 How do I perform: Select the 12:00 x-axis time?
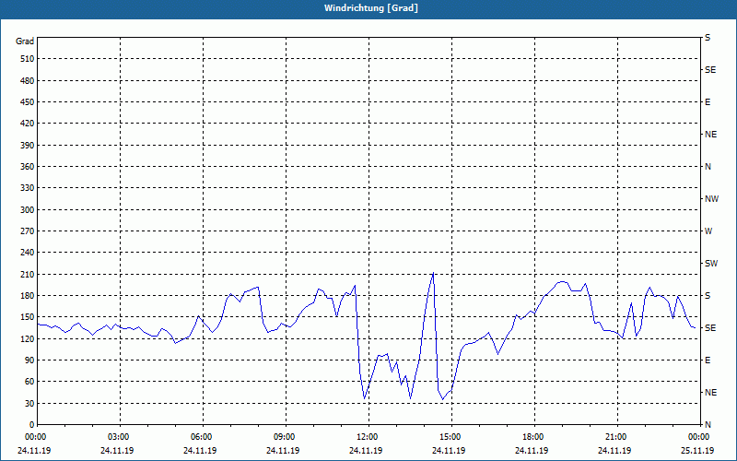(x=368, y=437)
